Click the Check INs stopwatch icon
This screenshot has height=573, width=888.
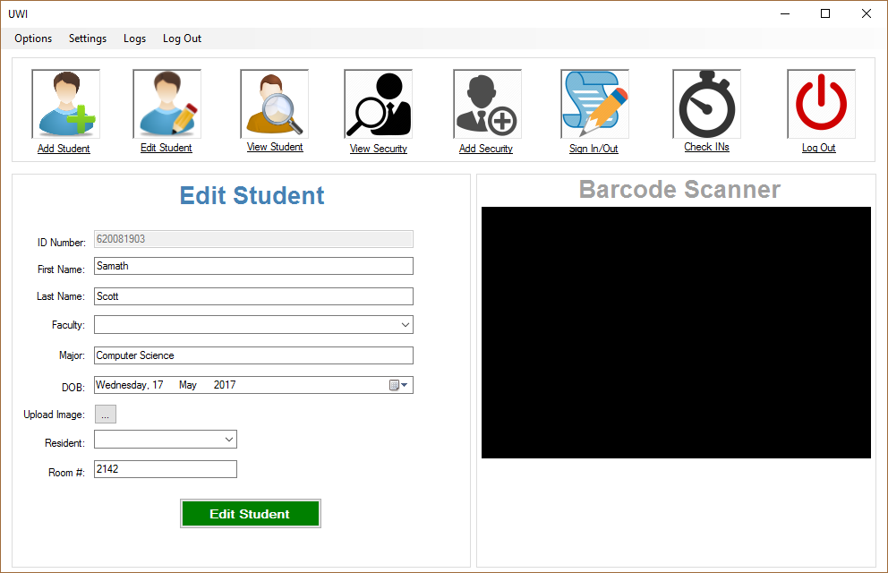pos(707,104)
